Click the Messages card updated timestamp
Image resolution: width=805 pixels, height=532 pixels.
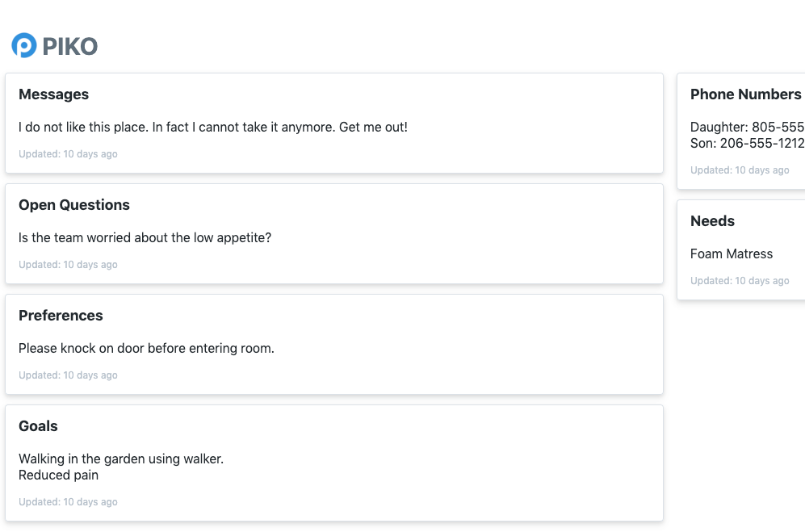(68, 154)
